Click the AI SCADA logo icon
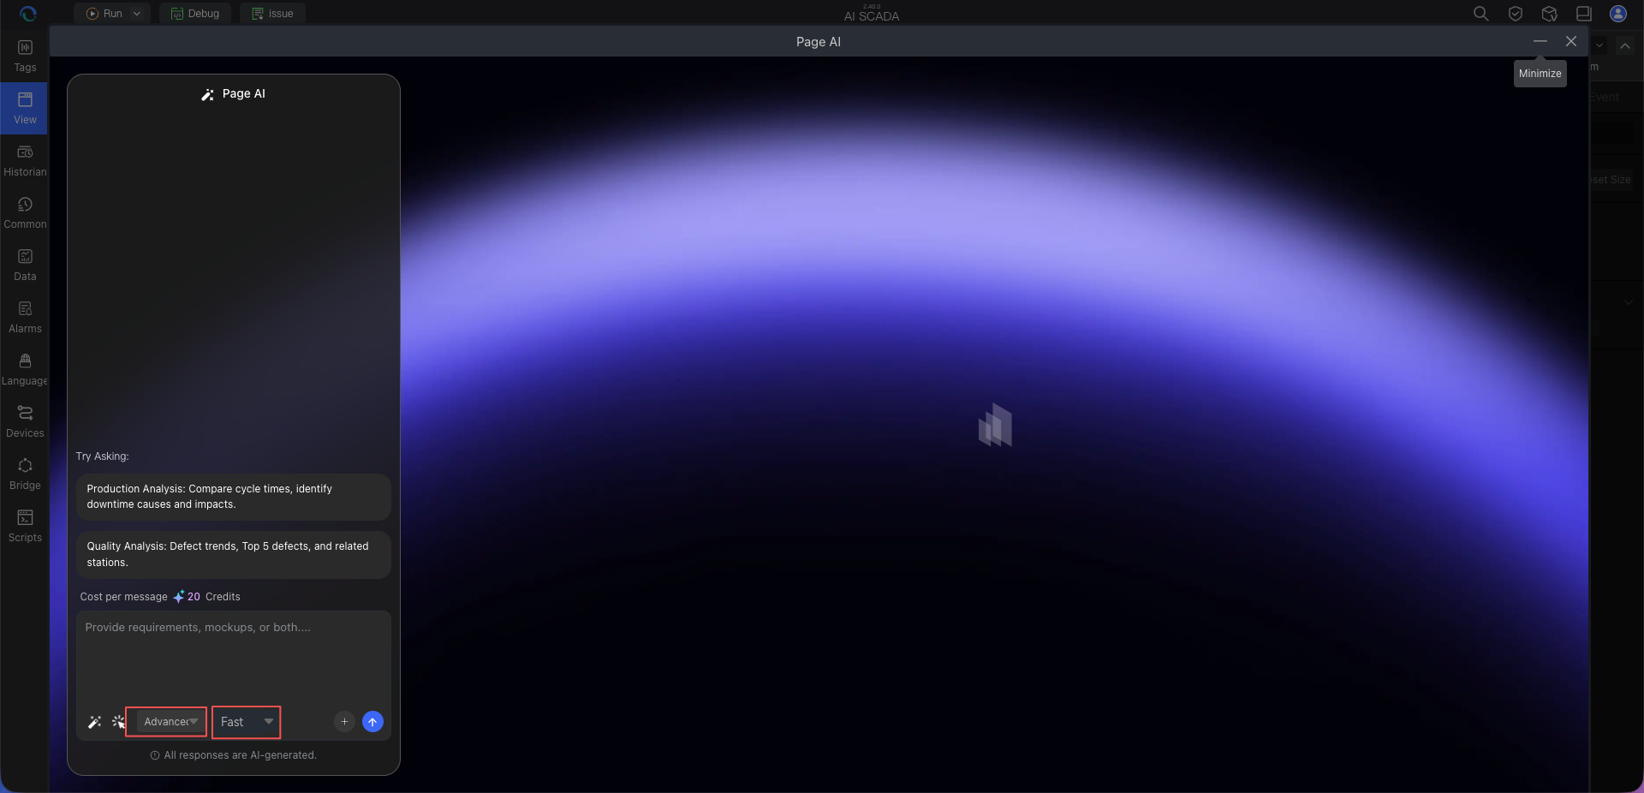This screenshot has height=793, width=1644. (28, 14)
